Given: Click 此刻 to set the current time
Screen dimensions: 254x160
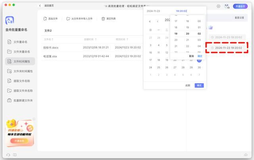Looking at the screenshot, I should [x=188, y=85].
